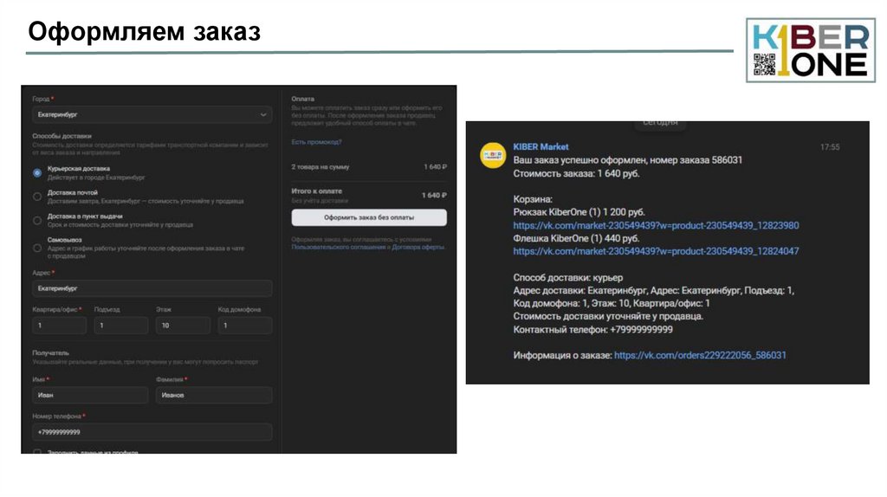
Task: Open the KIBER Market sender name
Action: tap(541, 147)
